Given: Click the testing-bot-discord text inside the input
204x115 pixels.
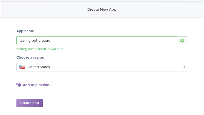Looking at the screenshot, I should [x=35, y=41].
